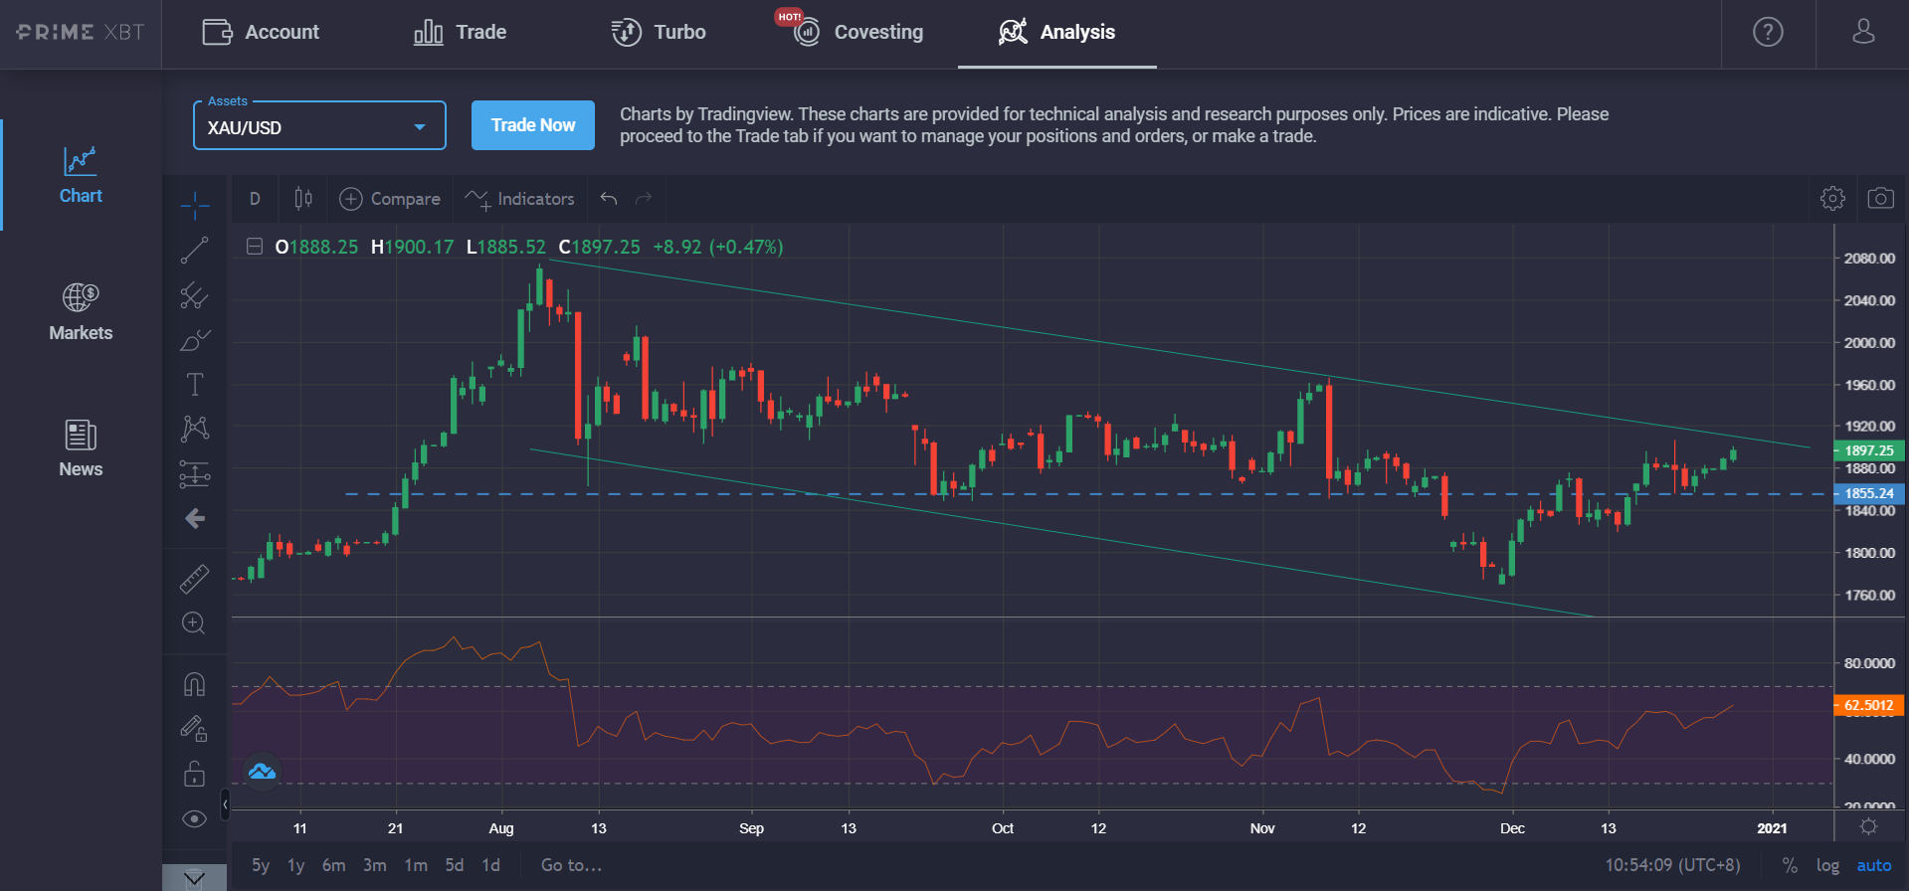The width and height of the screenshot is (1909, 891).
Task: Select the Analysis tab
Action: [1056, 33]
